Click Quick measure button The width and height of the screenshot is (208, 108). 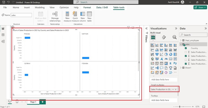click(75, 16)
